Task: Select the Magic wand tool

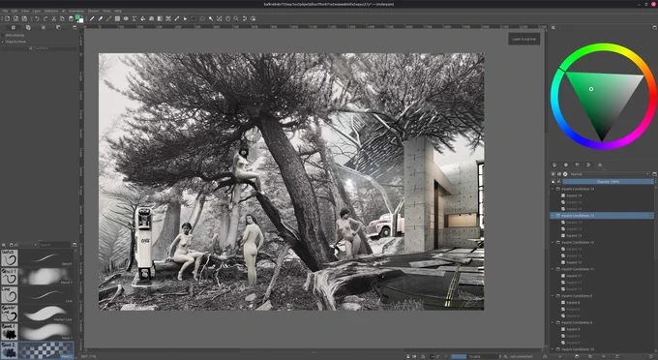Action: tap(211, 19)
